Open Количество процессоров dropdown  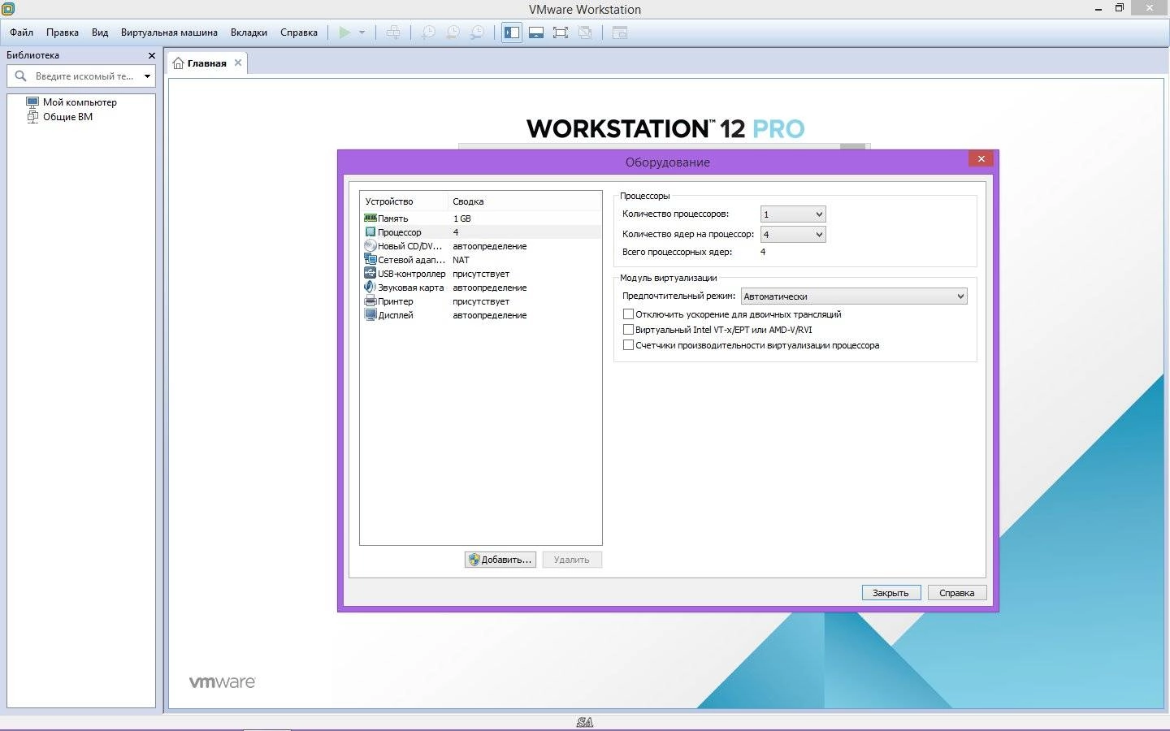(793, 214)
